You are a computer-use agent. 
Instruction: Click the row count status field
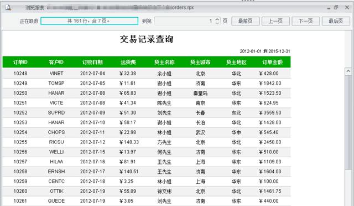[x=90, y=21]
